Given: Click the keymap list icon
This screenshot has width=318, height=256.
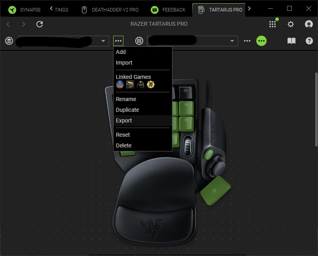Looking at the screenshot, I should tap(139, 41).
